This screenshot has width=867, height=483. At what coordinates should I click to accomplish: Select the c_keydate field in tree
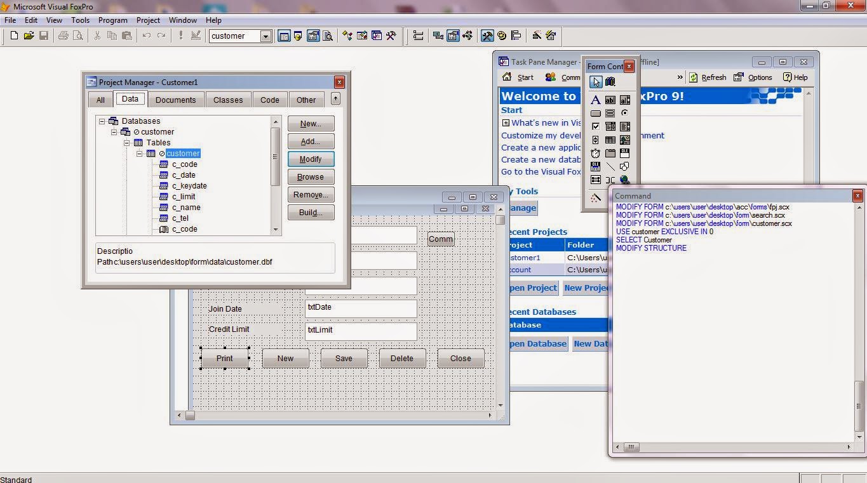pyautogui.click(x=189, y=186)
